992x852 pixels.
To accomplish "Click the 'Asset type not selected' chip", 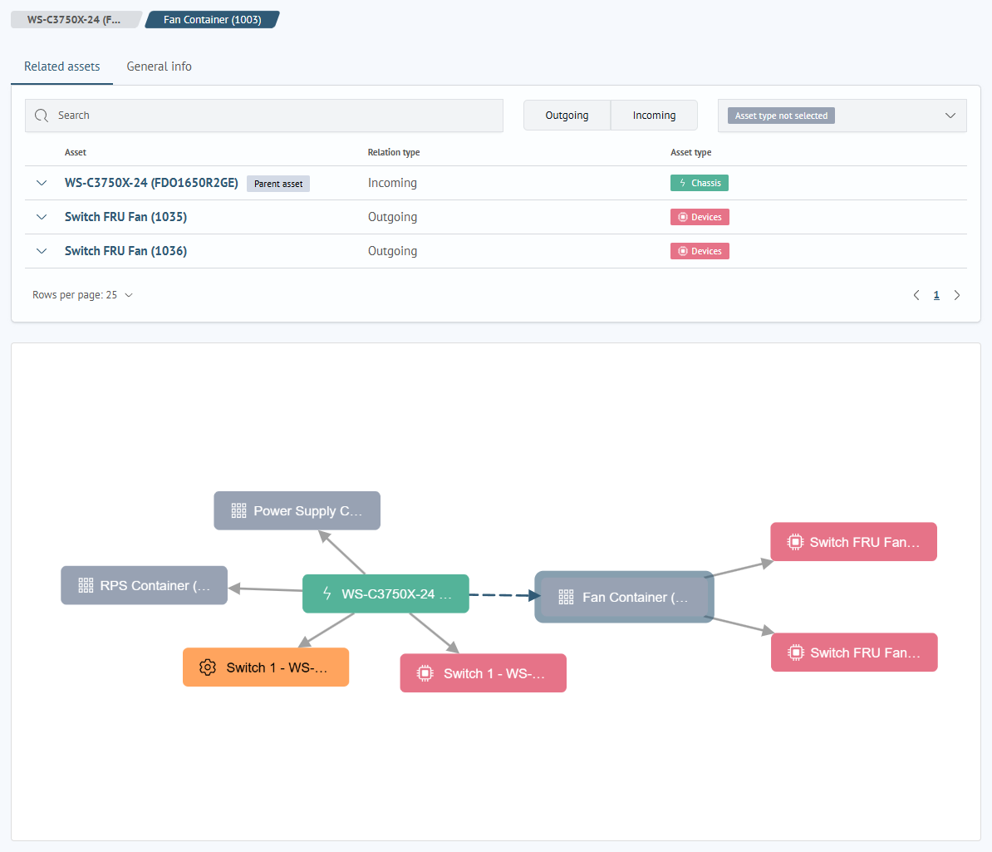I will pos(781,116).
